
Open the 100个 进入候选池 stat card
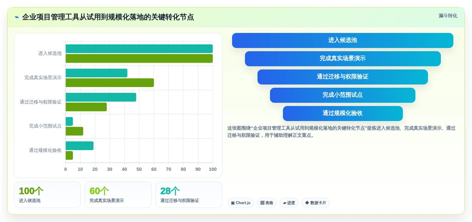pos(47,195)
